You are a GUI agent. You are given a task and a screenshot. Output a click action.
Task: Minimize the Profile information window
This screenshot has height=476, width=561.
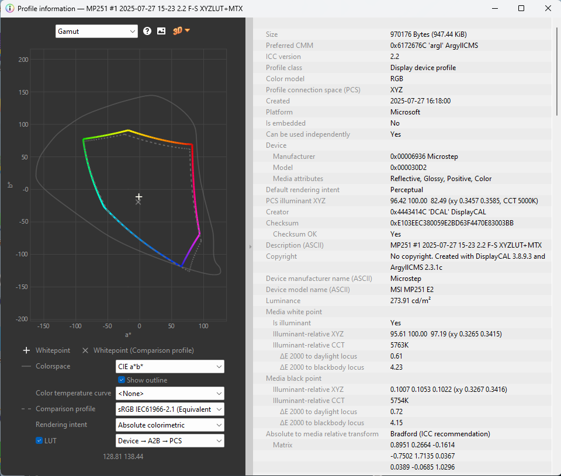tap(494, 9)
